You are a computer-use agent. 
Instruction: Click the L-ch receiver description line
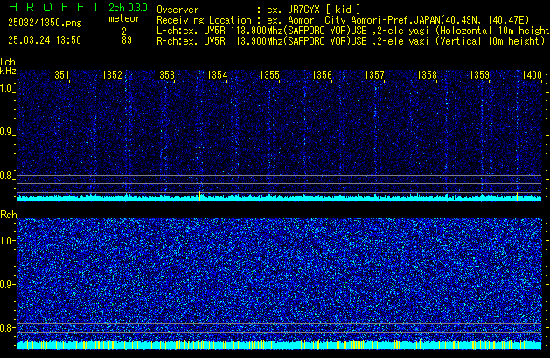353,31
